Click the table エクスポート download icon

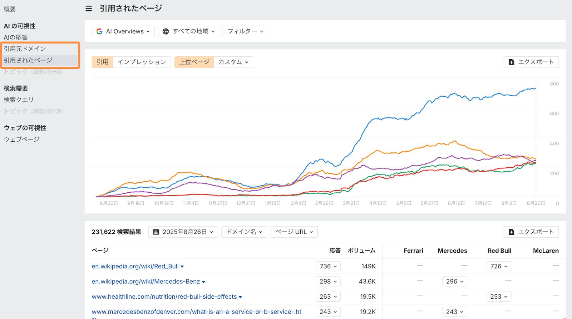point(511,232)
